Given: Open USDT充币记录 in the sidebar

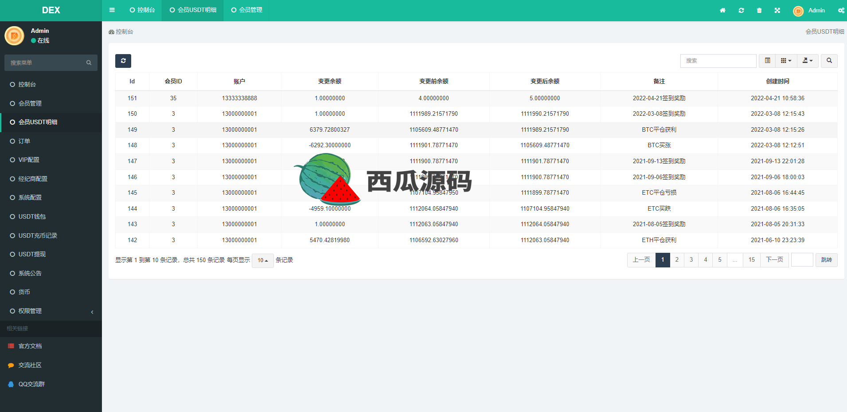Looking at the screenshot, I should [51, 235].
